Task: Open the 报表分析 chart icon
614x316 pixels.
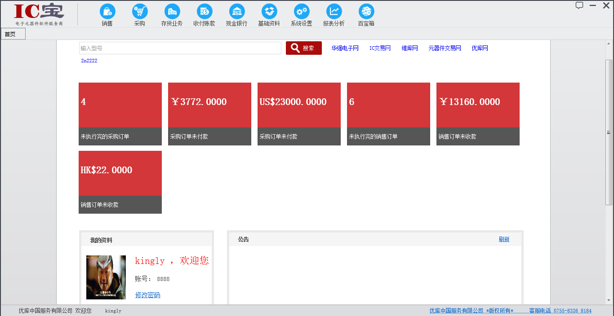Action: (334, 15)
